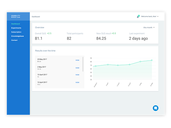
Task: Click the notification bell icon
Action: coord(138,16)
